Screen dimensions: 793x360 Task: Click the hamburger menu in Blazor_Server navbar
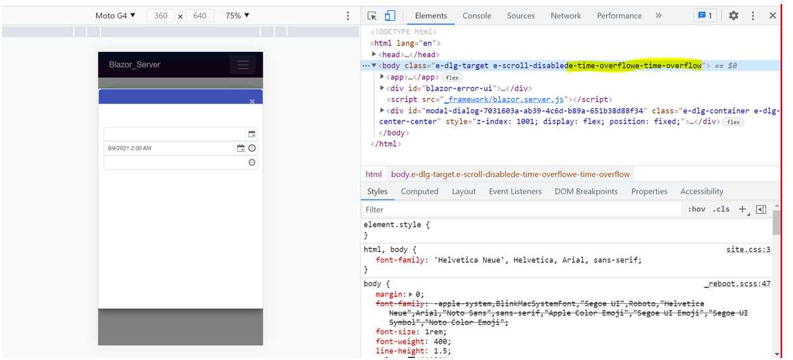pyautogui.click(x=242, y=65)
